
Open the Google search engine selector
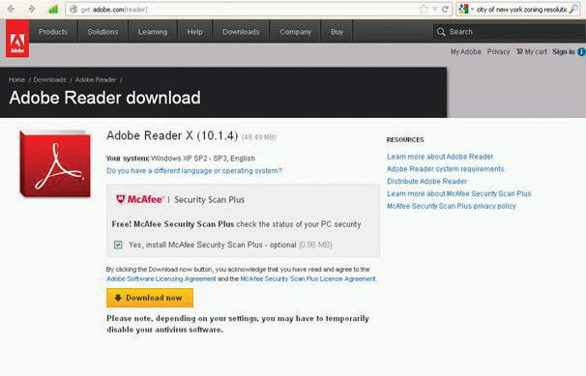tap(466, 10)
